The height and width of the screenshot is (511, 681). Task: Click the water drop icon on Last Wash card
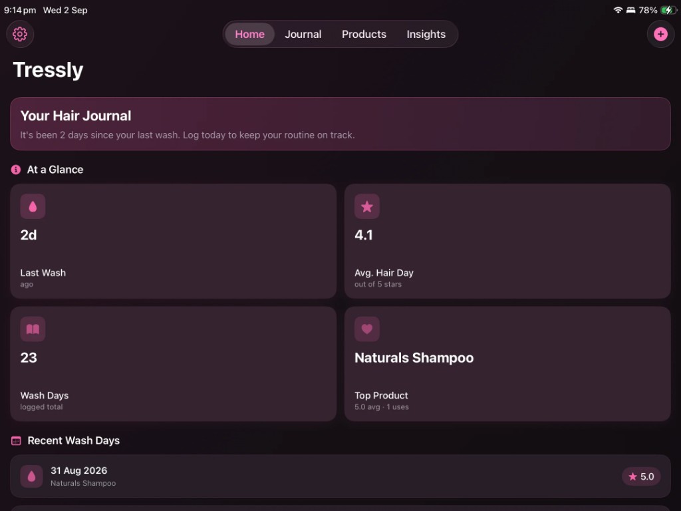coord(33,206)
